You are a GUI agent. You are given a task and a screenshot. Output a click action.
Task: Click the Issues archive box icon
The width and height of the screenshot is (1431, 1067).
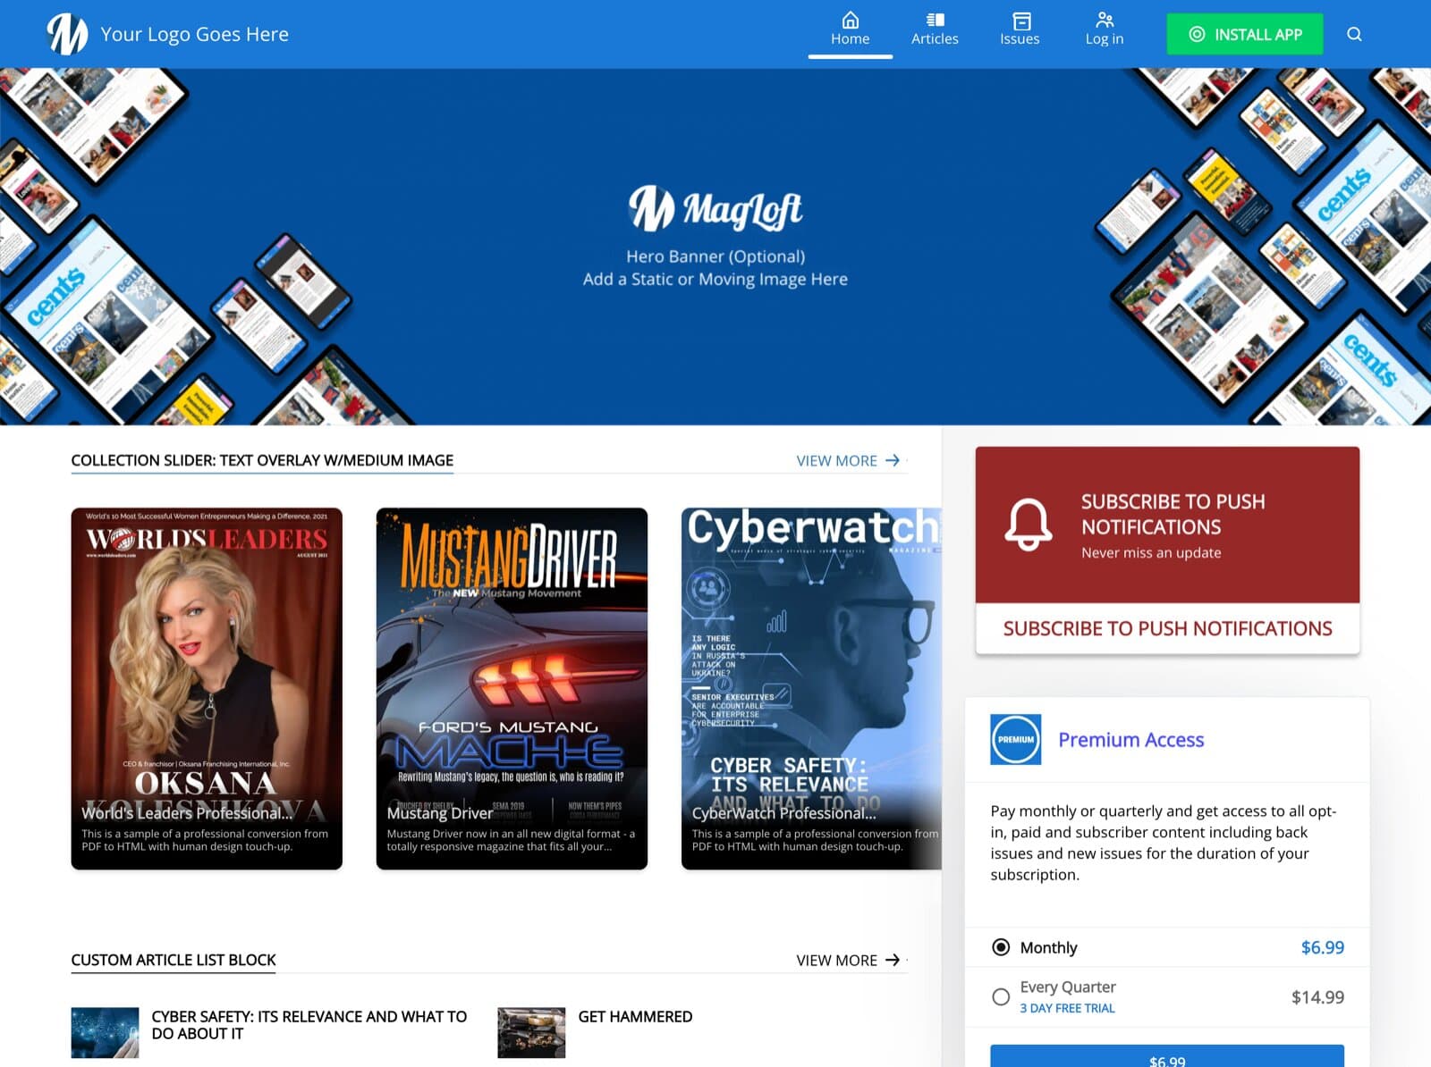(x=1021, y=21)
